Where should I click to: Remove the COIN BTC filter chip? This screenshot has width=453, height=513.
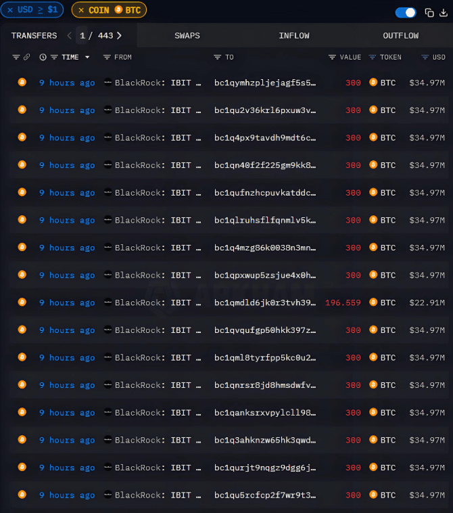coord(81,10)
